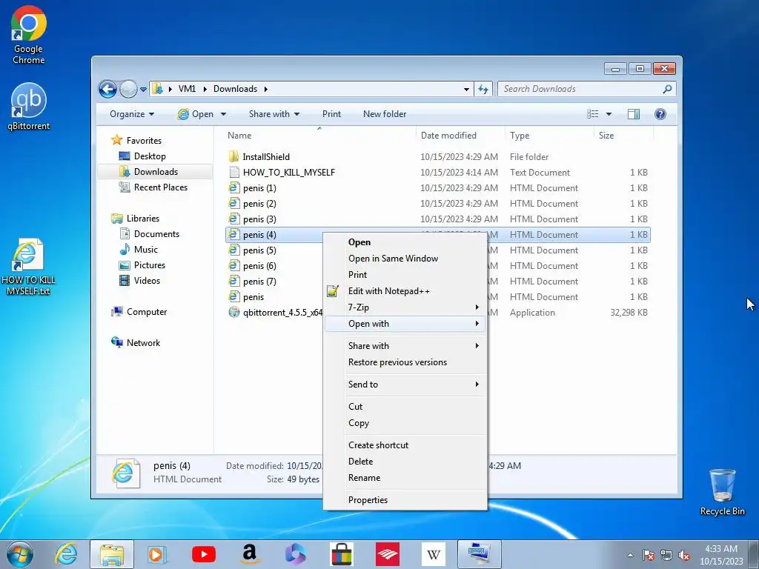This screenshot has height=569, width=759.
Task: Open the Wikipedia taskbar shortcut
Action: click(x=433, y=554)
